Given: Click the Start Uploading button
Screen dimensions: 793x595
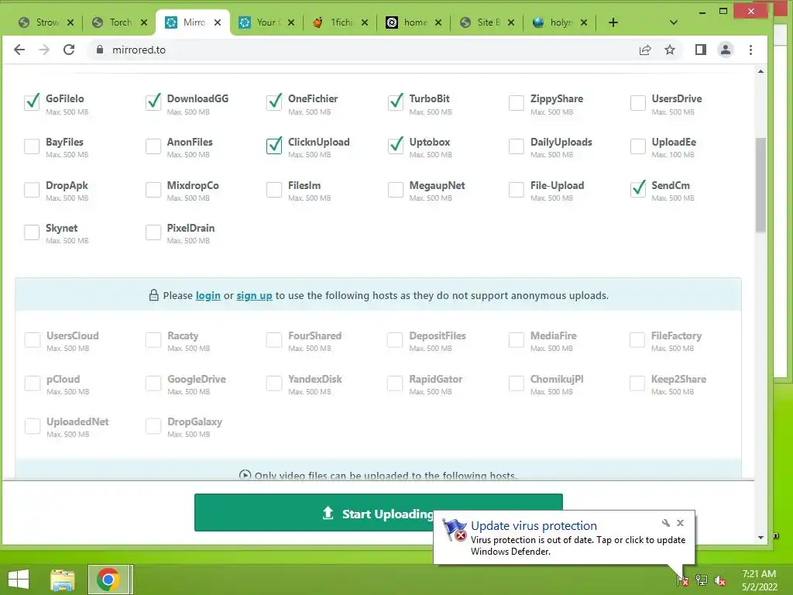Looking at the screenshot, I should coord(378,513).
